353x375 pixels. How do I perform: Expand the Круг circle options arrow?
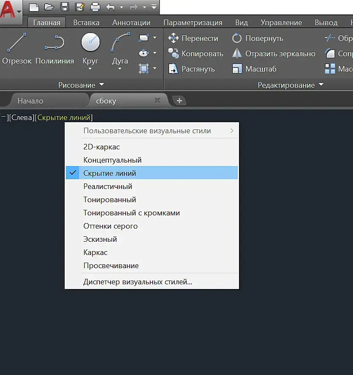90,69
